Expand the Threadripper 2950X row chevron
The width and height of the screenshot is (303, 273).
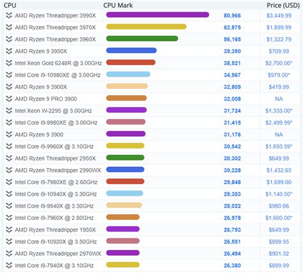pos(9,159)
